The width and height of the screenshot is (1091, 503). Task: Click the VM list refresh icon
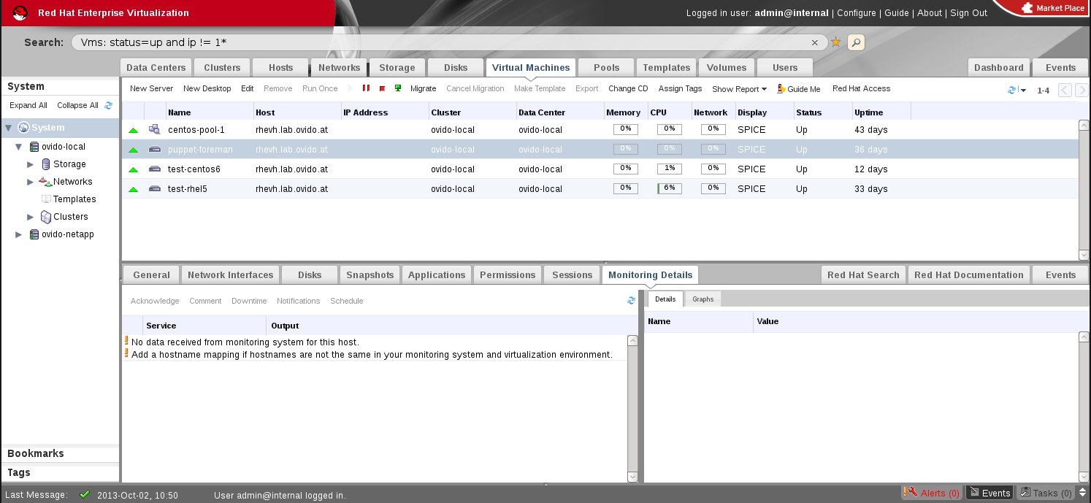1012,91
